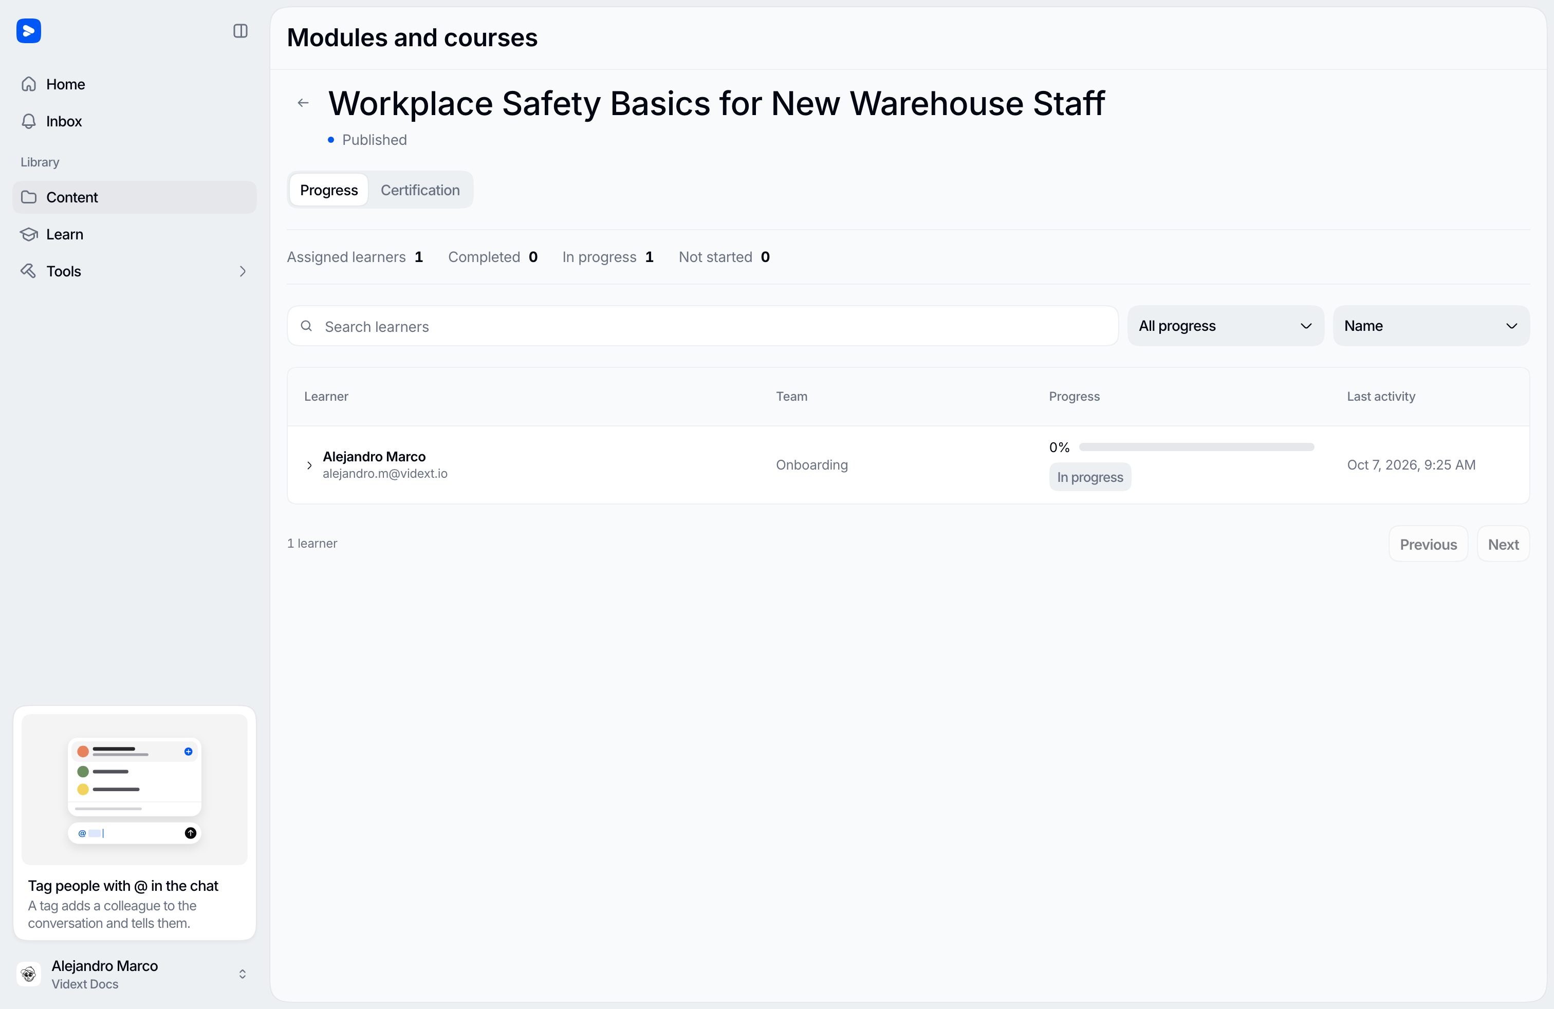Viewport: 1554px width, 1009px height.
Task: Open Home via the house icon
Action: [29, 84]
